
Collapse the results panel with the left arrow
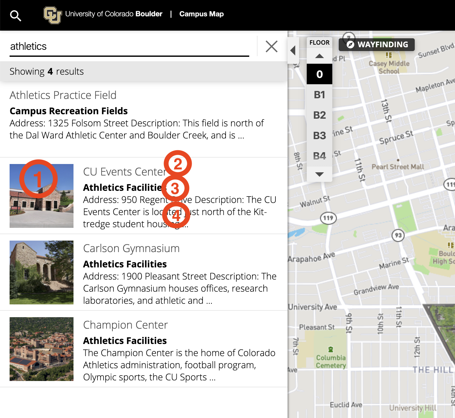[x=293, y=50]
